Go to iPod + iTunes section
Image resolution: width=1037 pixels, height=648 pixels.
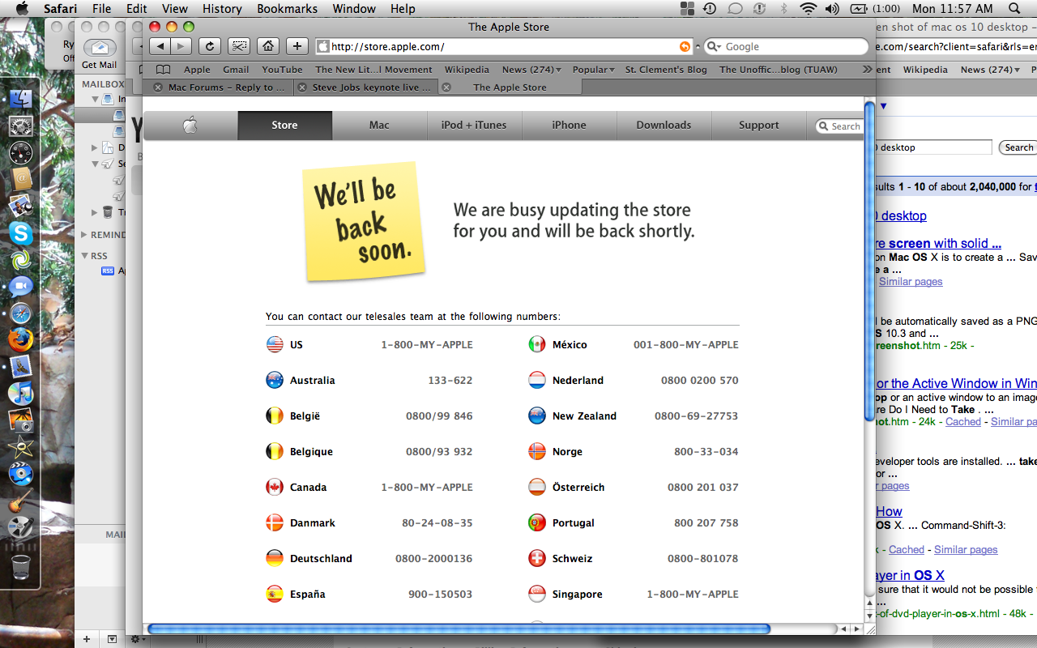pyautogui.click(x=474, y=125)
